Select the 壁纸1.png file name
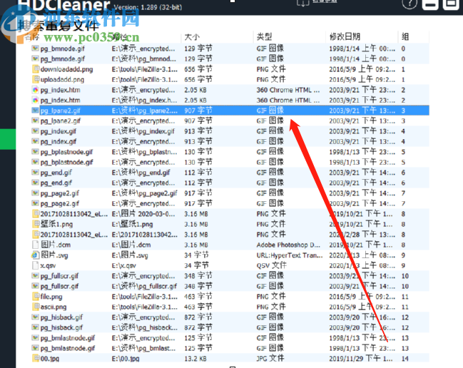The image size is (463, 368). point(56,224)
